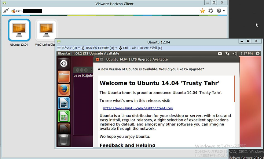Open the Ubuntu Dash home launcher
This screenshot has width=264, height=159.
coord(64,64)
